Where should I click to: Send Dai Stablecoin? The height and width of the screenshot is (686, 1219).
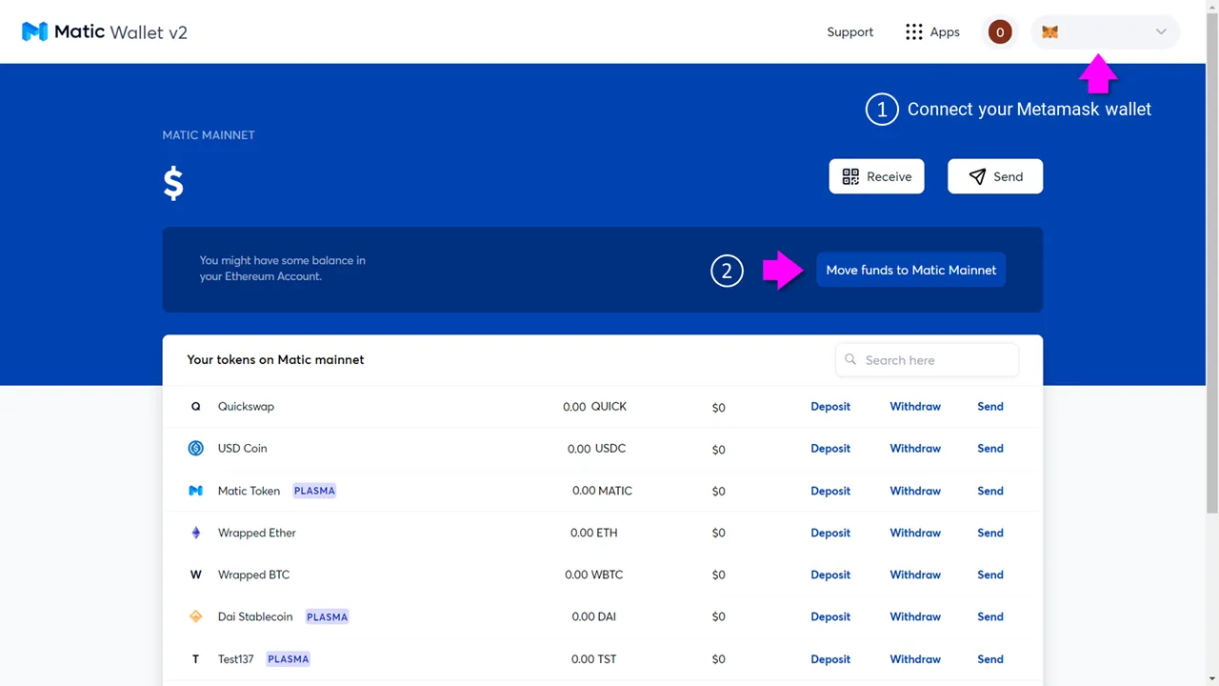(x=990, y=617)
